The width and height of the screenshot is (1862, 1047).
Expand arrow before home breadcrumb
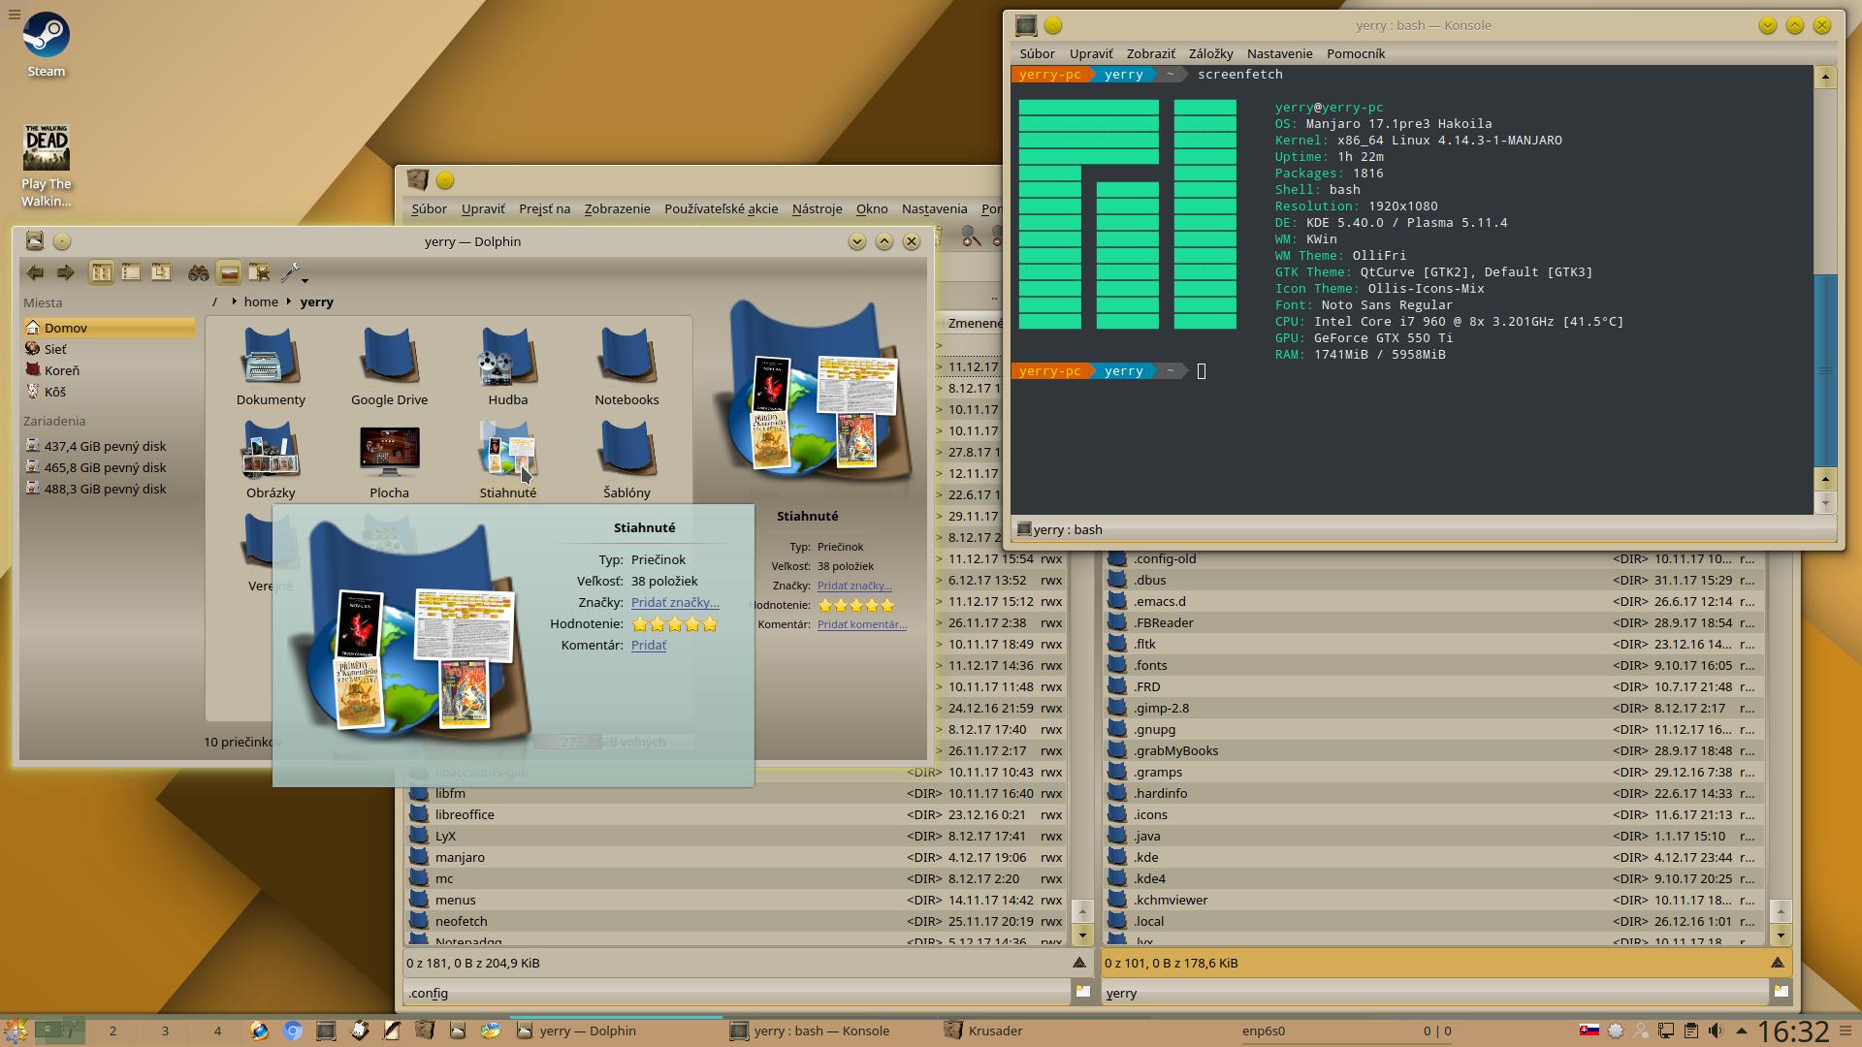point(234,301)
